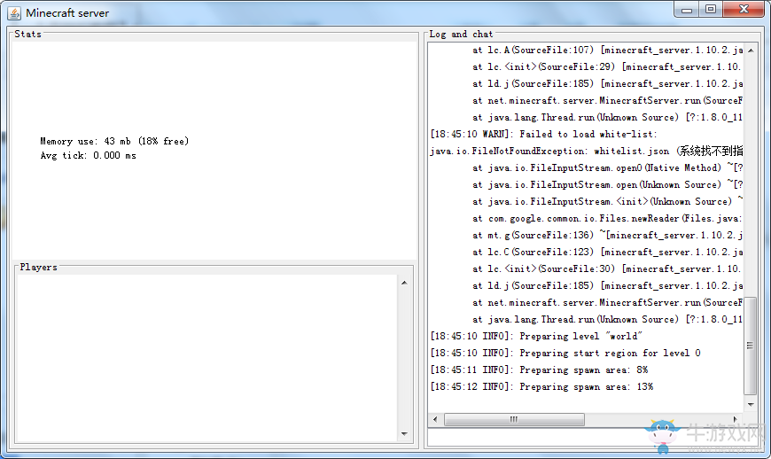Minimize the Minecraft server window

[x=687, y=10]
